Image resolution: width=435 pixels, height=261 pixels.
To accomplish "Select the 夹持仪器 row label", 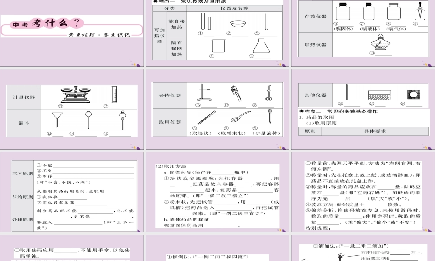I will tap(170, 95).
